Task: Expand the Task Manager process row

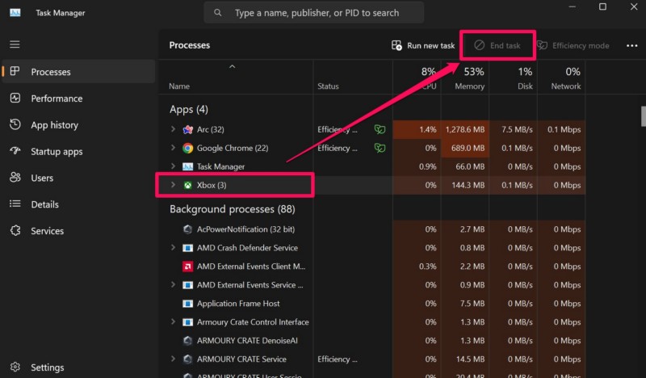Action: (x=173, y=166)
